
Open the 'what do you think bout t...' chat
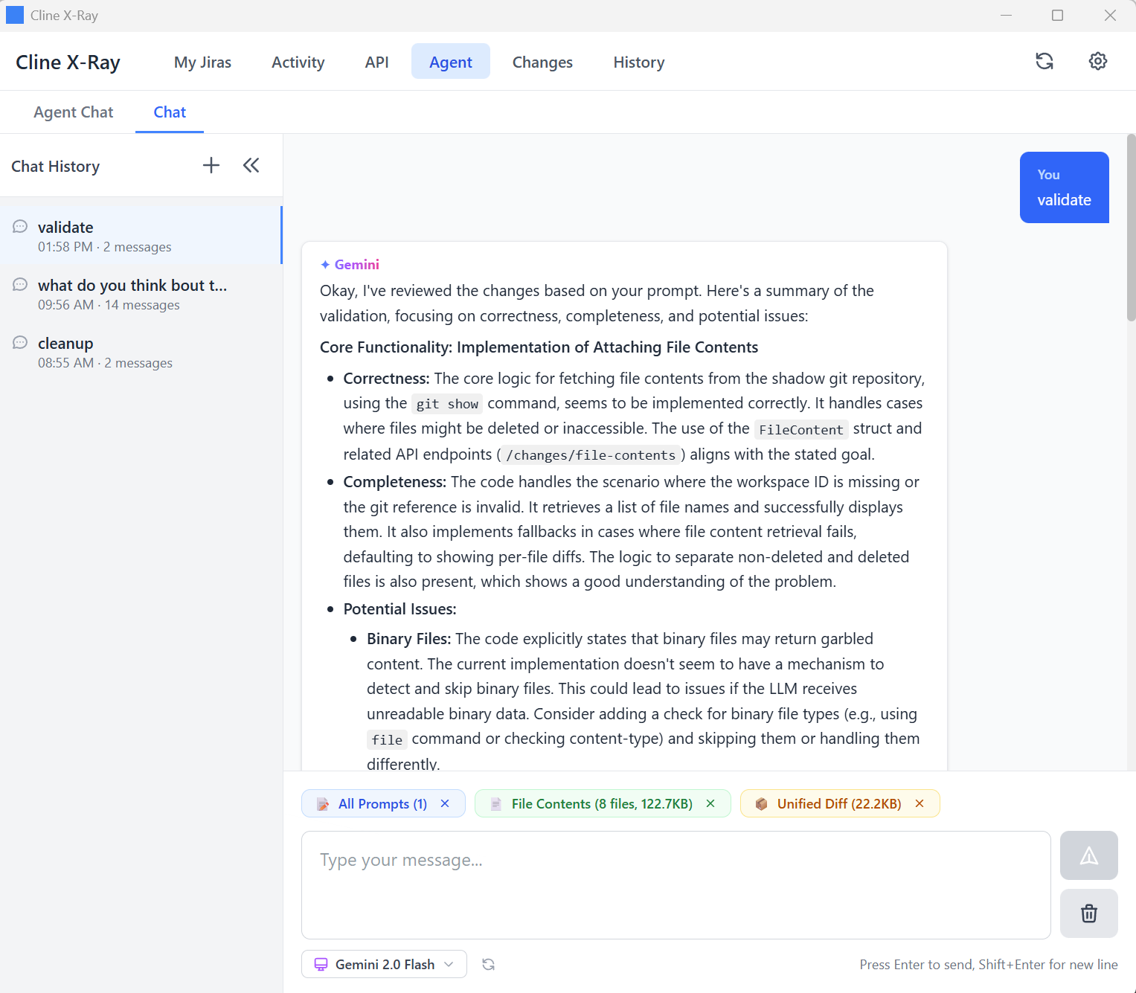(141, 294)
